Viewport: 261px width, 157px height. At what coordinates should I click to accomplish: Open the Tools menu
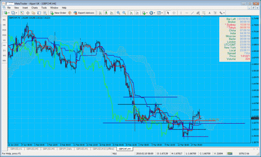[44, 8]
